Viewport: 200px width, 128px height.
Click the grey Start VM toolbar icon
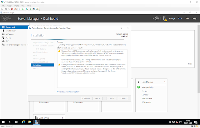pyautogui.click(x=6, y=9)
